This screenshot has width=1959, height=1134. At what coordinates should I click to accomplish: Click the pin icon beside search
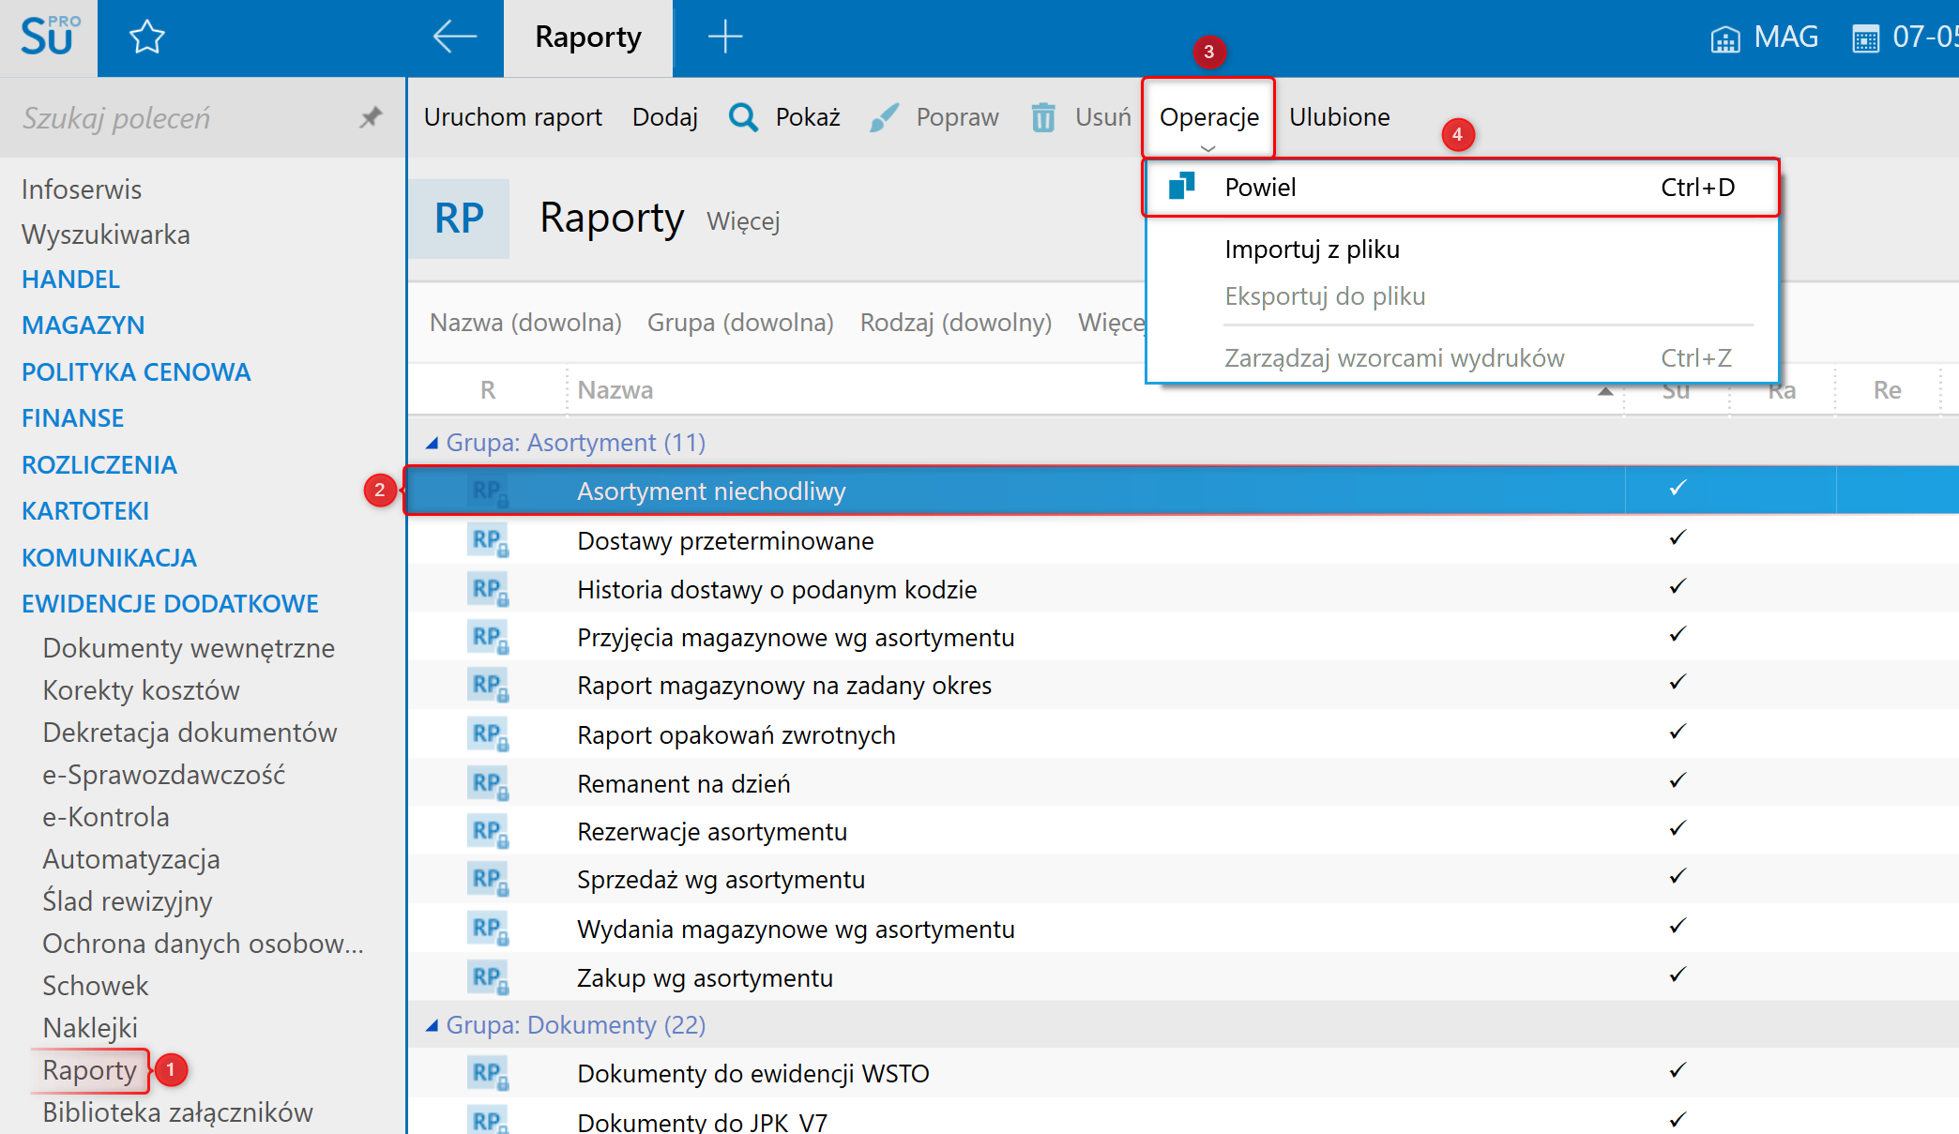pos(372,117)
